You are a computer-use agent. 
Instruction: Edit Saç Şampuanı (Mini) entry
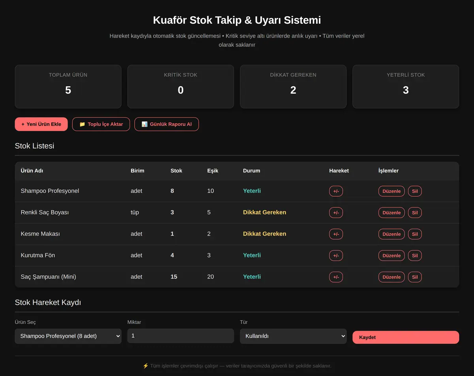(391, 277)
